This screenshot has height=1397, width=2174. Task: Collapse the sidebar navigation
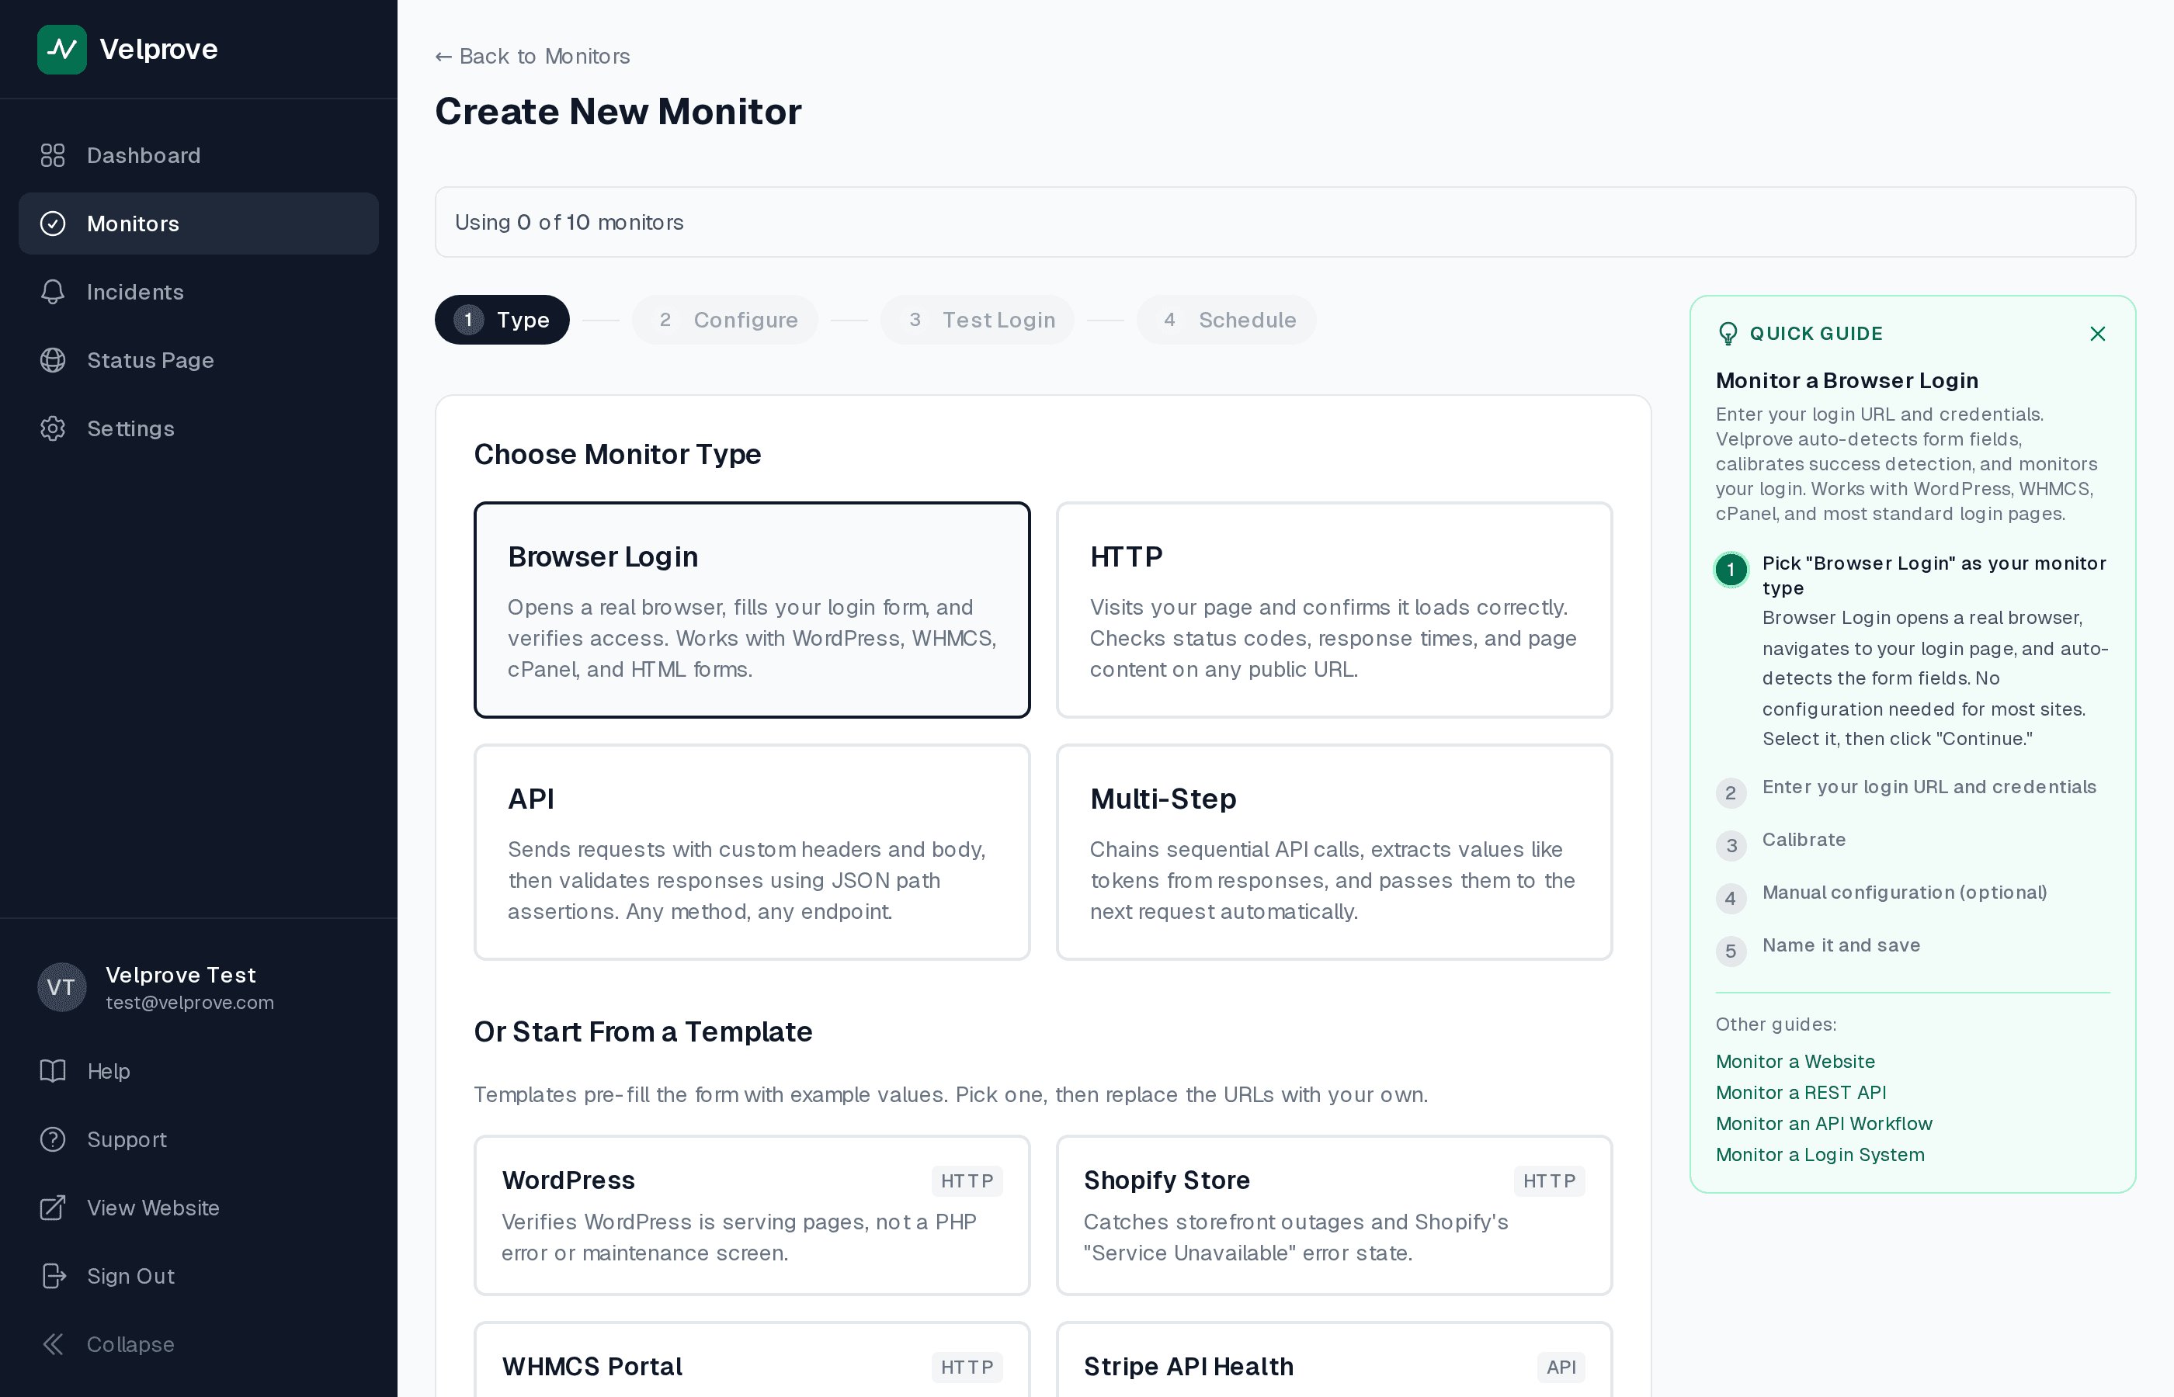(199, 1343)
